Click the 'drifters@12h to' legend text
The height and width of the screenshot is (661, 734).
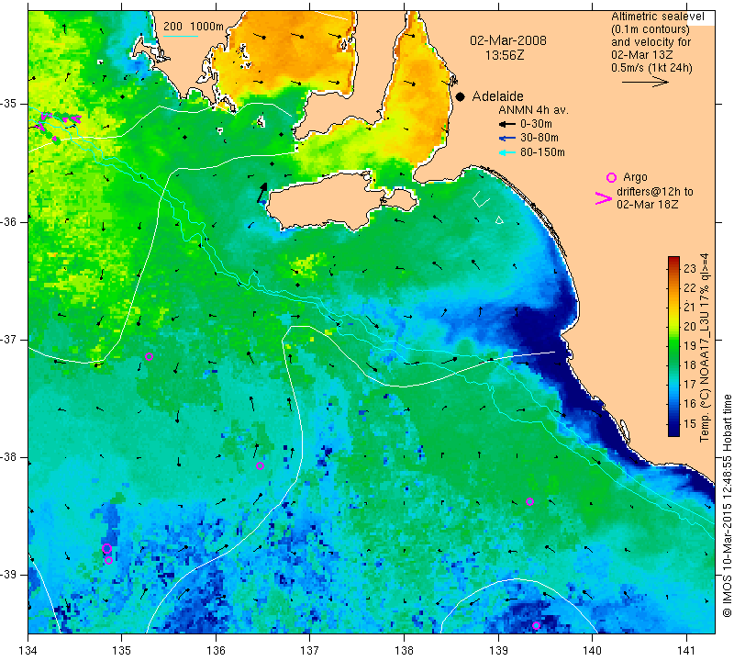(x=655, y=192)
